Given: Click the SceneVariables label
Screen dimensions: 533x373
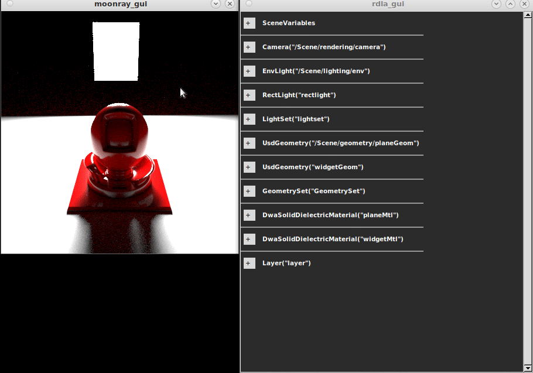Looking at the screenshot, I should point(289,23).
